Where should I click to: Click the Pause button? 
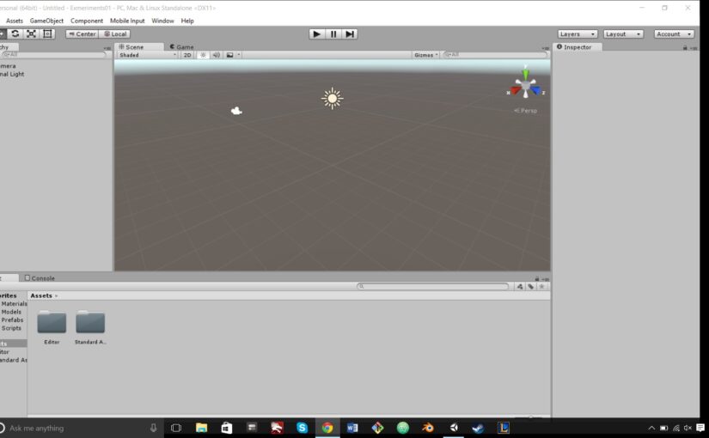coord(333,33)
